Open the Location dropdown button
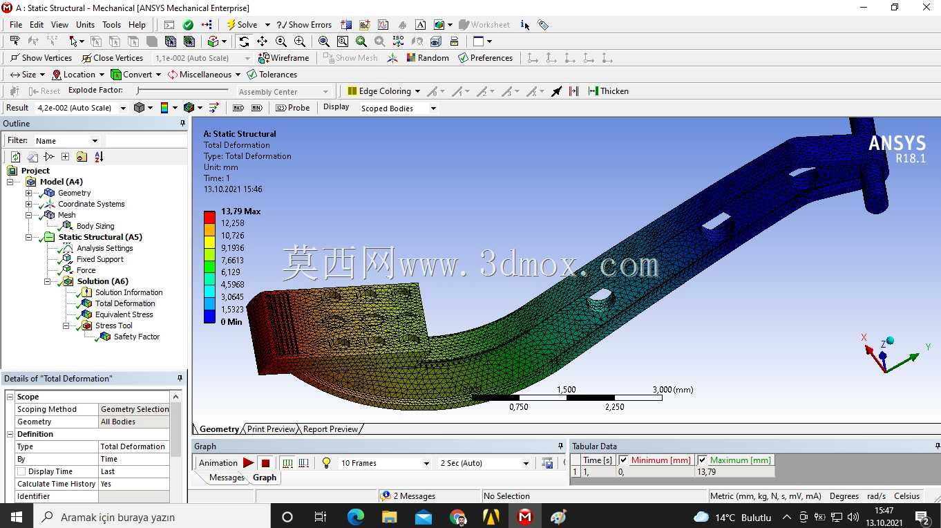 [x=78, y=75]
